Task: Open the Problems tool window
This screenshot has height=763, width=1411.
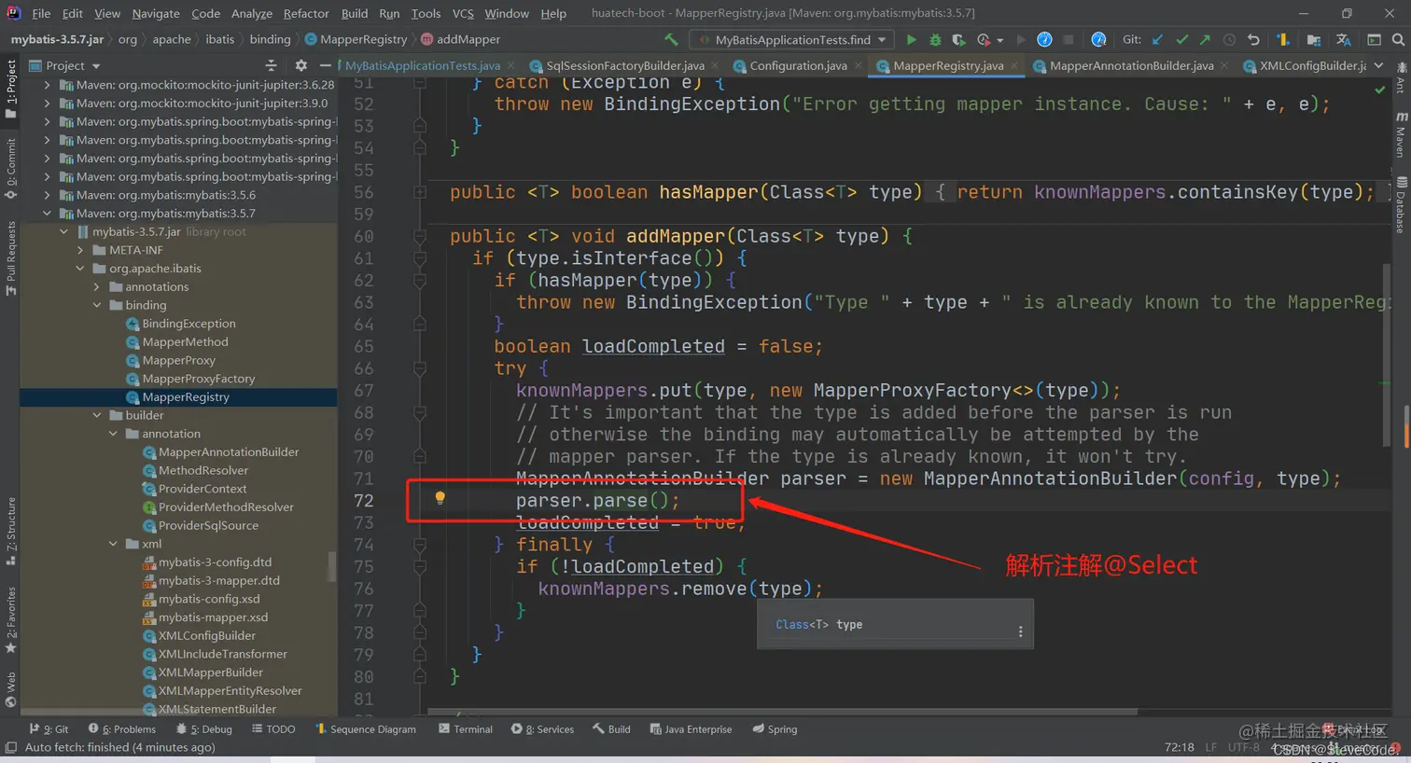Action: (122, 729)
